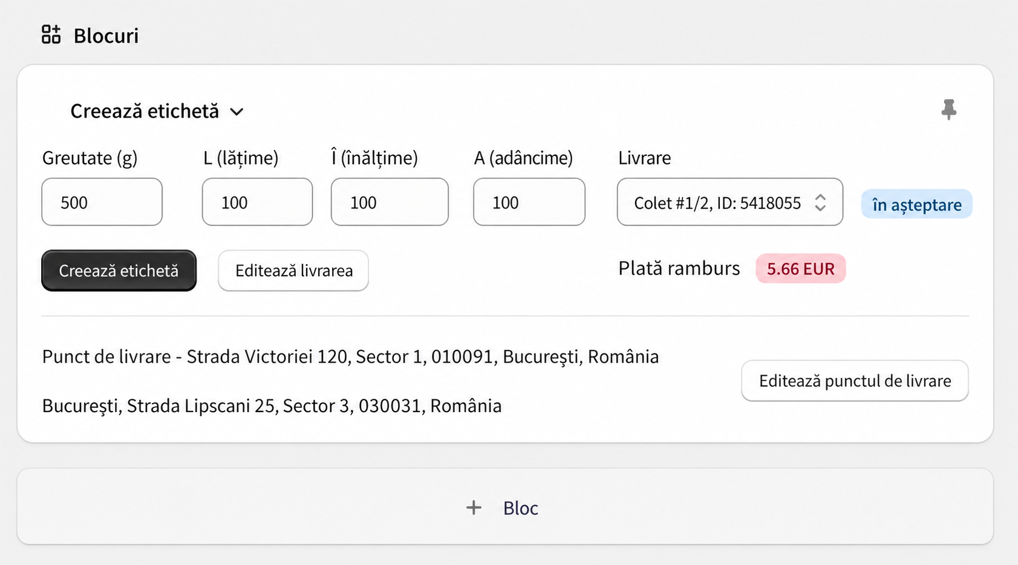
Task: Open the Livrare parcel dropdown
Action: point(730,202)
